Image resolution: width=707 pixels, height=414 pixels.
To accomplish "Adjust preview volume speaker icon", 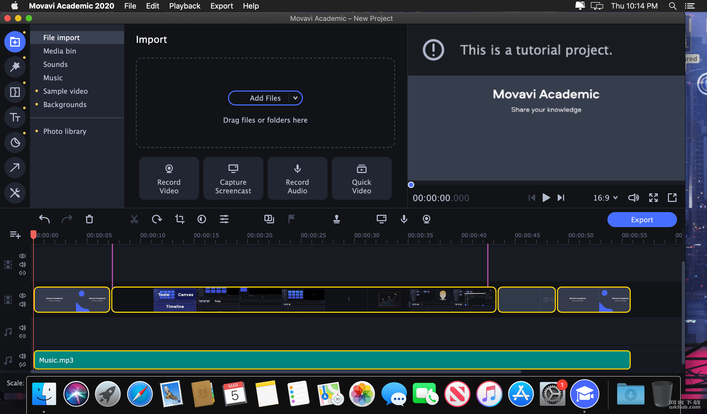I will click(633, 198).
